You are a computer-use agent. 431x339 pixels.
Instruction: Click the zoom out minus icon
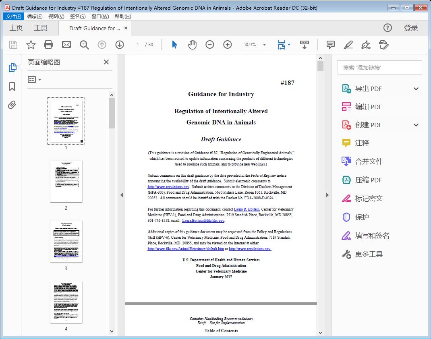coord(210,45)
